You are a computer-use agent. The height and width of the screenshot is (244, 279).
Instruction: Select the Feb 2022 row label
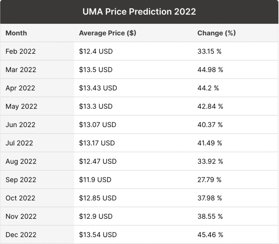tap(20, 51)
